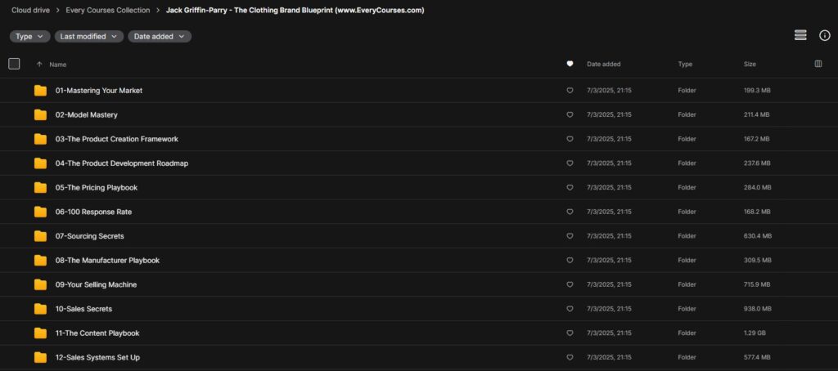The height and width of the screenshot is (371, 838).
Task: Select the 09-Your Selling Machine name
Action: (97, 284)
